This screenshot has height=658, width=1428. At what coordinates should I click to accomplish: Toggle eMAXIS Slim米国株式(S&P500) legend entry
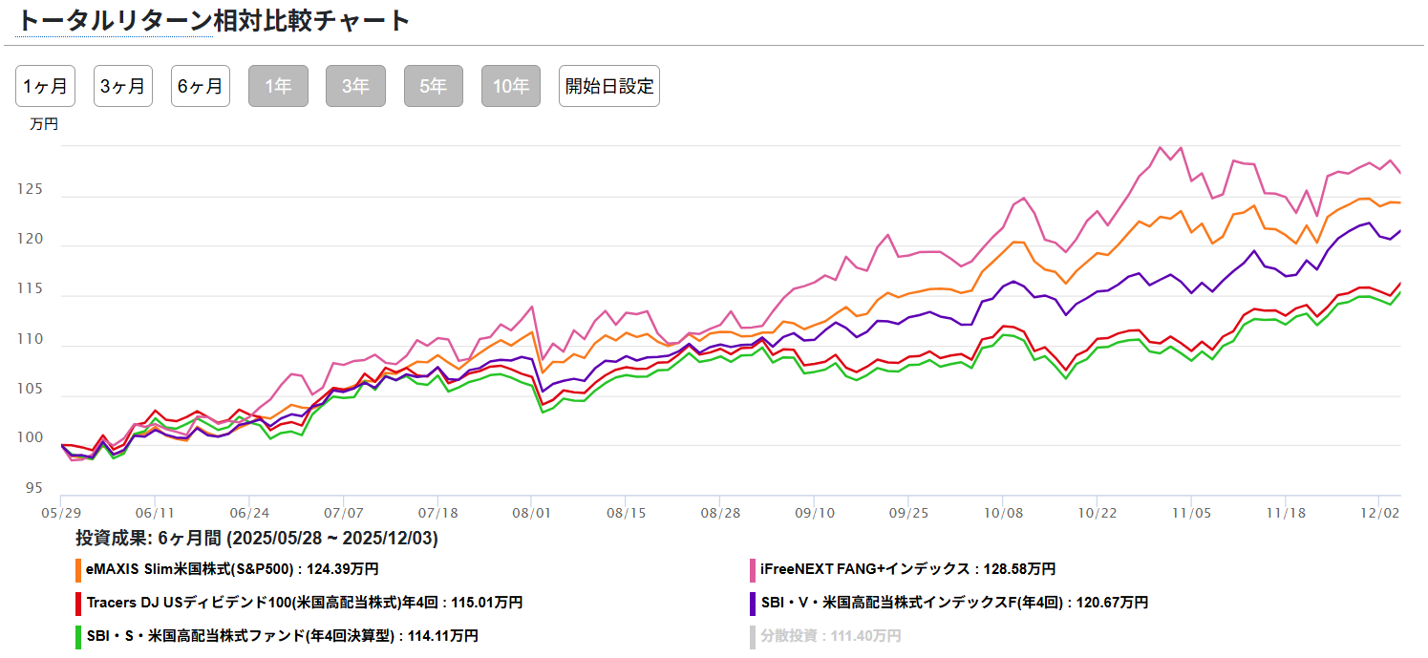click(x=232, y=569)
